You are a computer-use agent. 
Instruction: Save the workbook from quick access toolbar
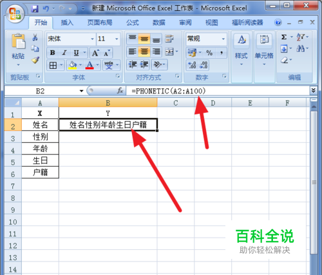tap(35, 9)
